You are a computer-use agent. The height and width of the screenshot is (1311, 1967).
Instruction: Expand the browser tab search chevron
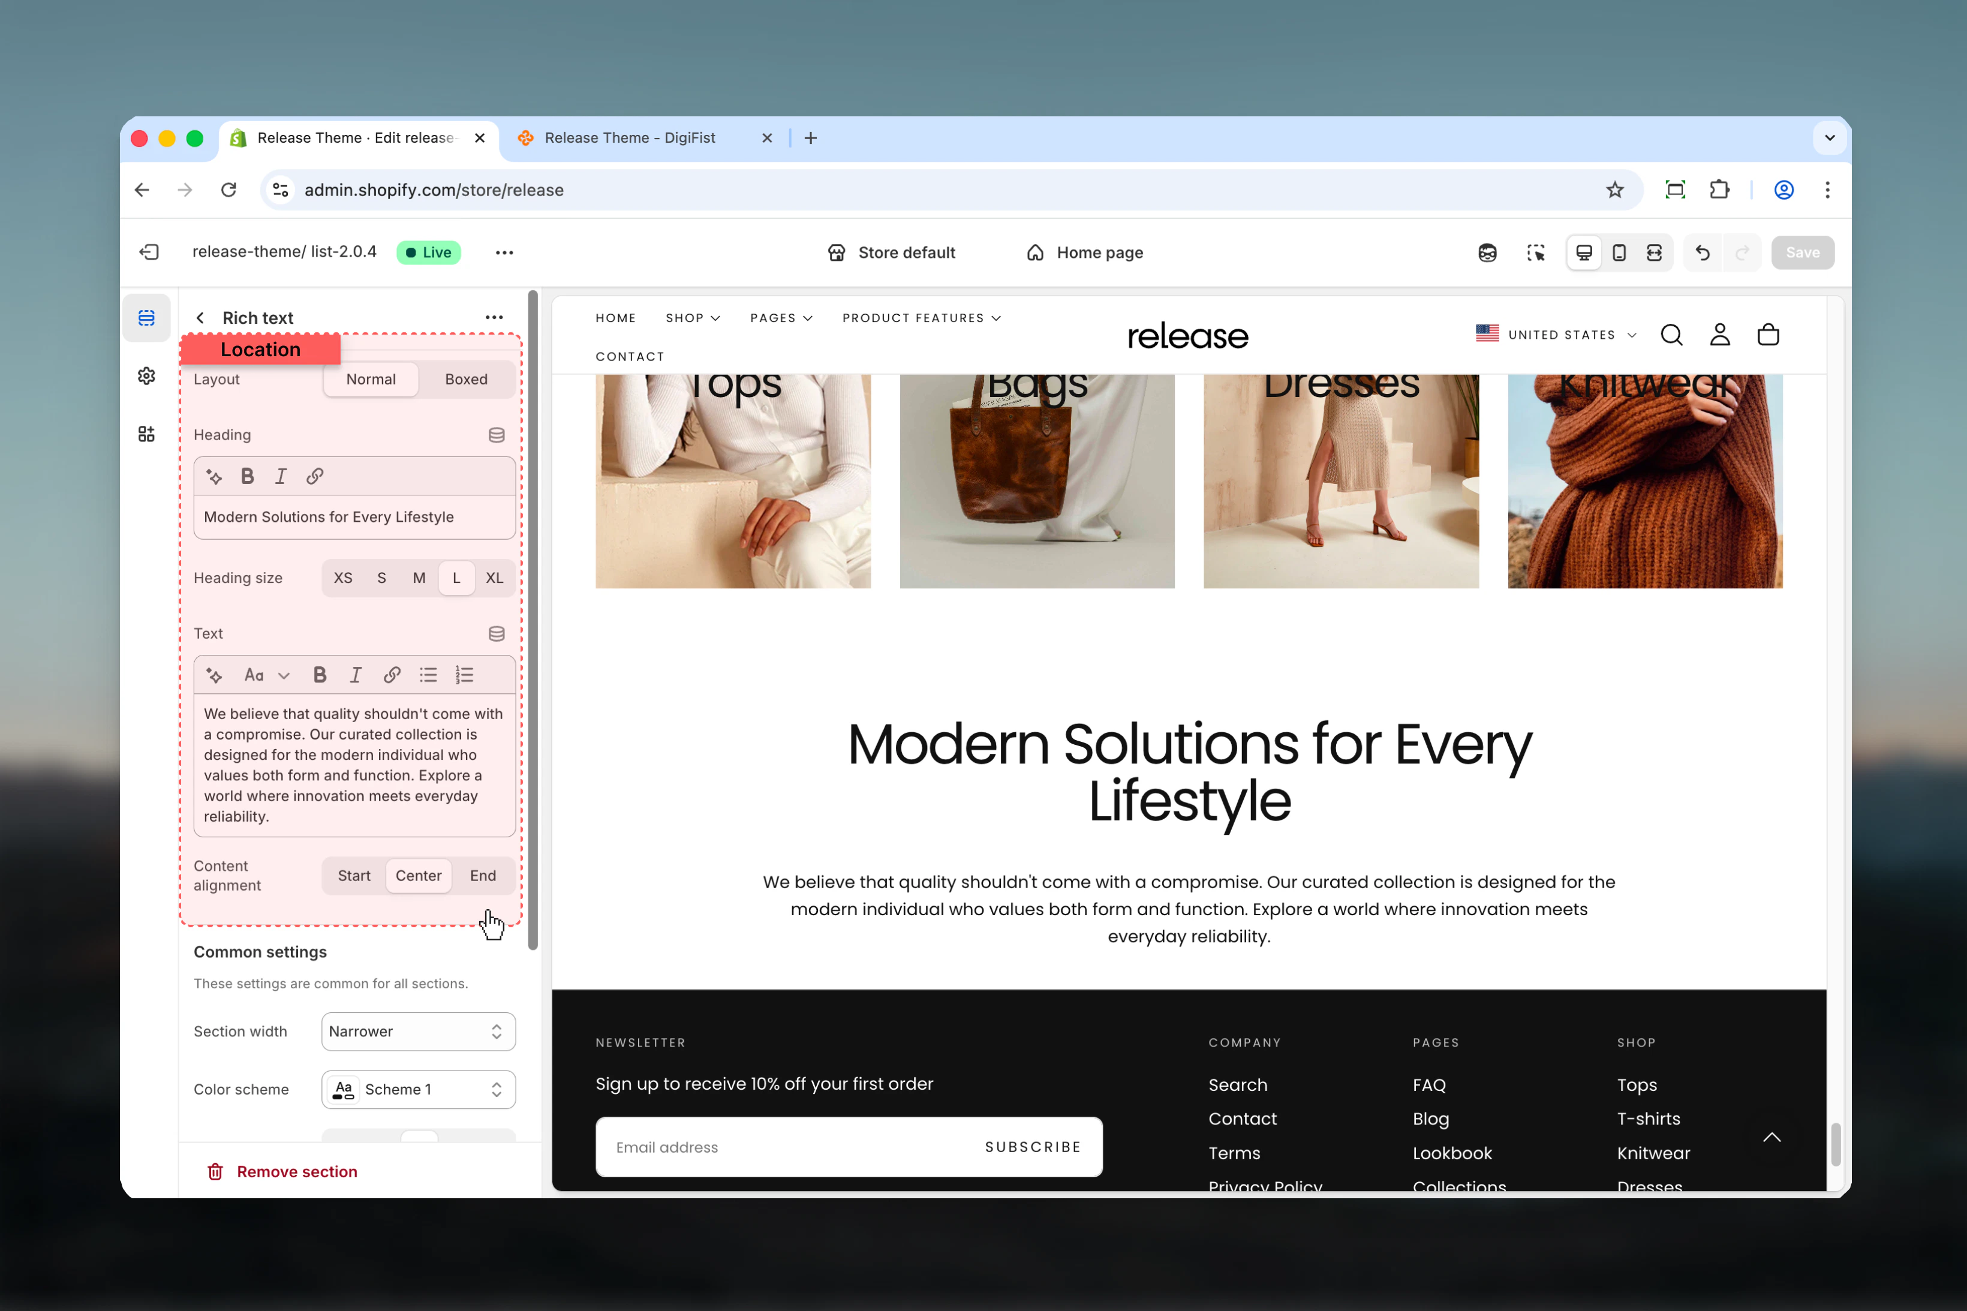(x=1830, y=138)
